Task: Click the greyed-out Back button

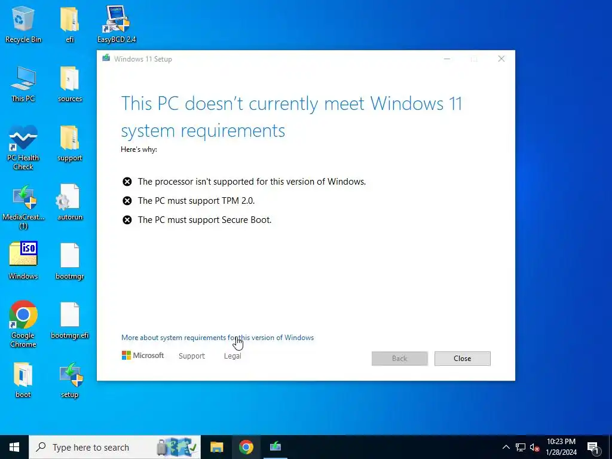Action: coord(399,359)
